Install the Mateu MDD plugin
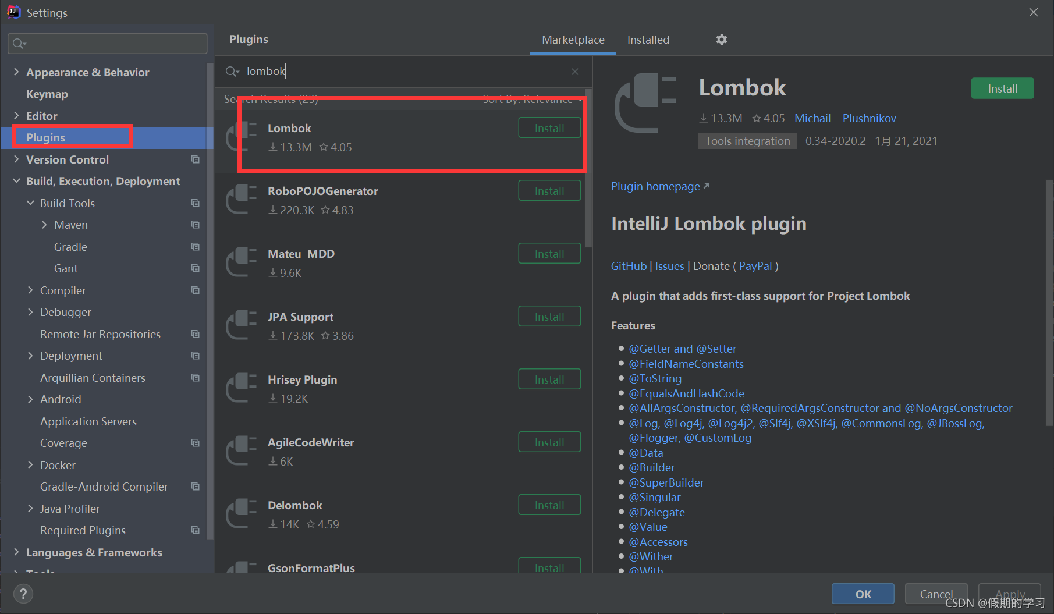This screenshot has height=614, width=1054. pyautogui.click(x=549, y=254)
